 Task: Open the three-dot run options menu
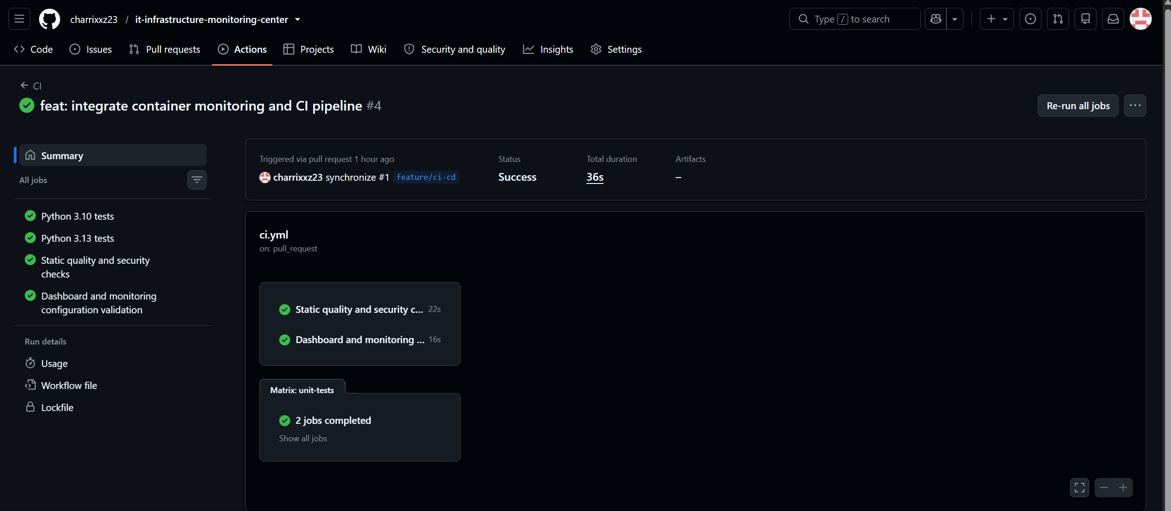tap(1135, 106)
